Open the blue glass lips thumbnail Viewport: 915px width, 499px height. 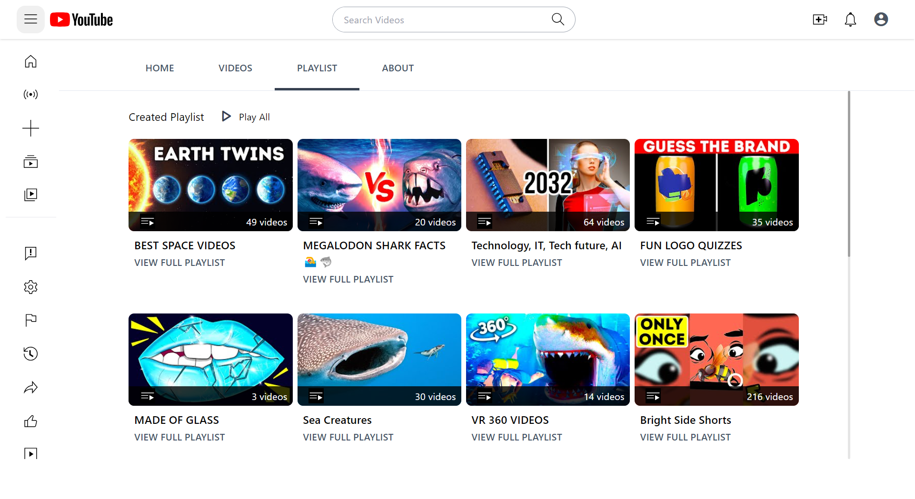click(210, 360)
